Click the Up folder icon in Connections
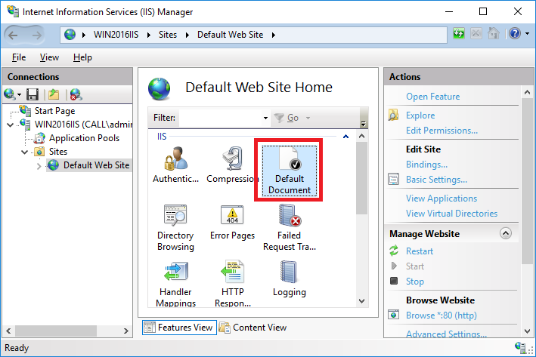This screenshot has width=536, height=357. click(x=54, y=94)
